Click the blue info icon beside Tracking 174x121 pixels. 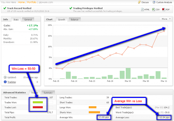(x=5, y=82)
